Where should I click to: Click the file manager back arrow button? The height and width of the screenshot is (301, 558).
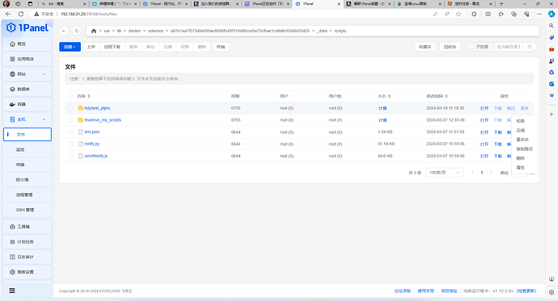pyautogui.click(x=64, y=31)
